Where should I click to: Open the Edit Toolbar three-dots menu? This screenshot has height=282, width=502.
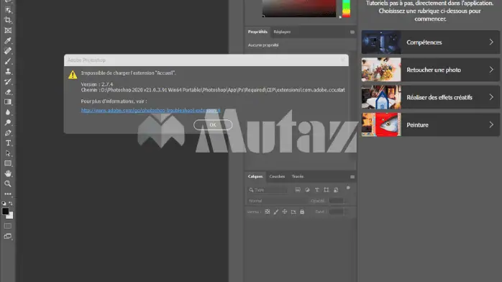tap(8, 194)
